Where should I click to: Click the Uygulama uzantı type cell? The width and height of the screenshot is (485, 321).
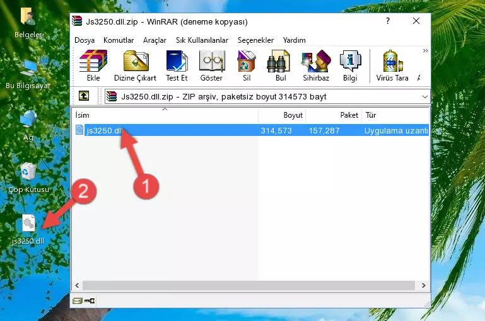coord(396,130)
